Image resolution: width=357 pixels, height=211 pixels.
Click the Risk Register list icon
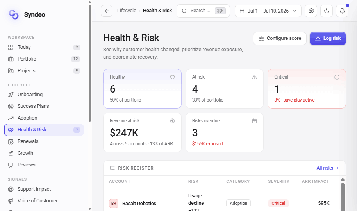pyautogui.click(x=112, y=168)
